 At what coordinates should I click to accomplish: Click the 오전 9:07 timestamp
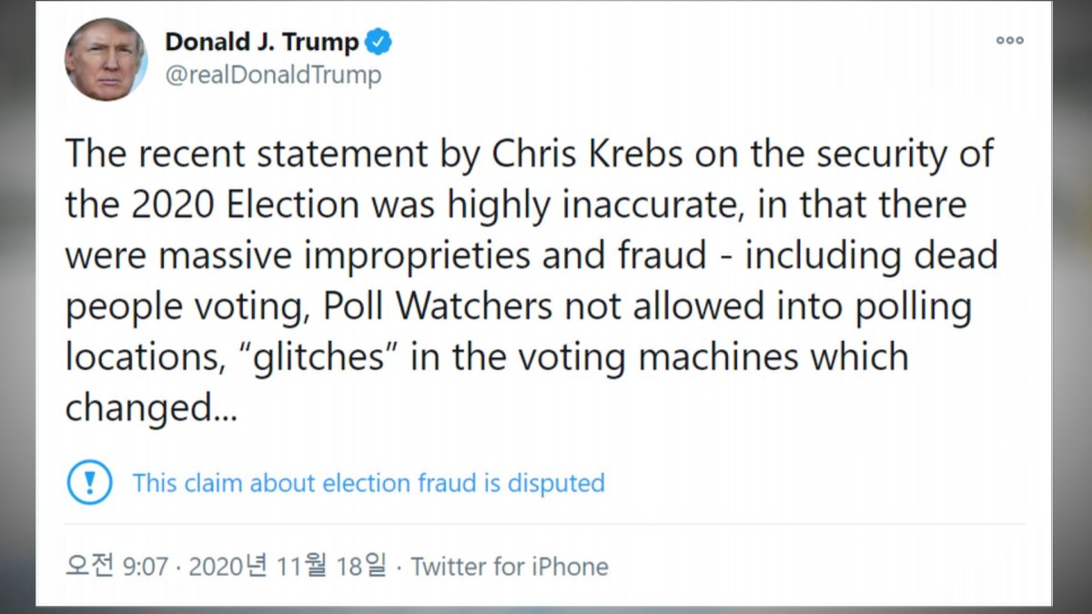117,567
